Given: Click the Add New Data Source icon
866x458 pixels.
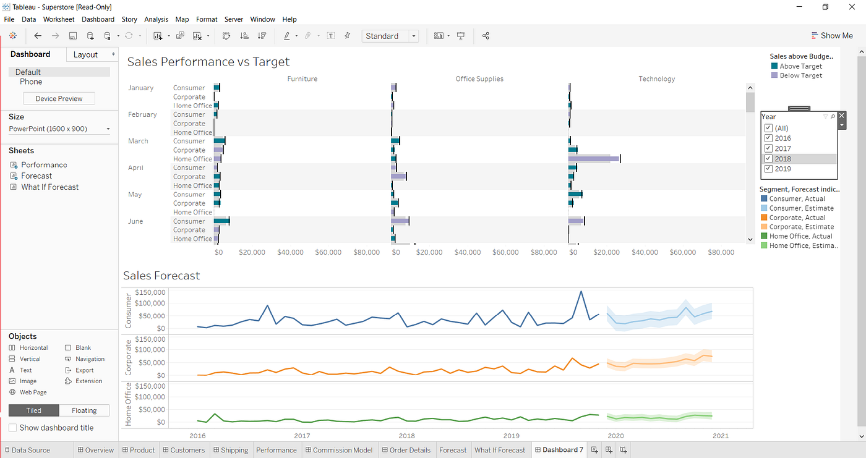Looking at the screenshot, I should 90,36.
